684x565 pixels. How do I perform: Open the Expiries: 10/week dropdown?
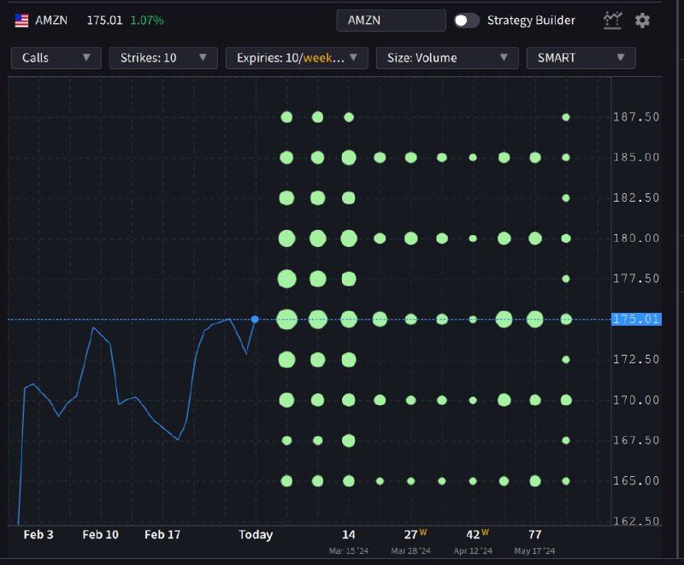(x=297, y=58)
